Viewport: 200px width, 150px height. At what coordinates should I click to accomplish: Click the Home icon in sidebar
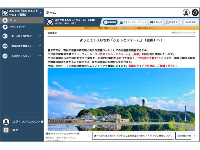point(5,20)
